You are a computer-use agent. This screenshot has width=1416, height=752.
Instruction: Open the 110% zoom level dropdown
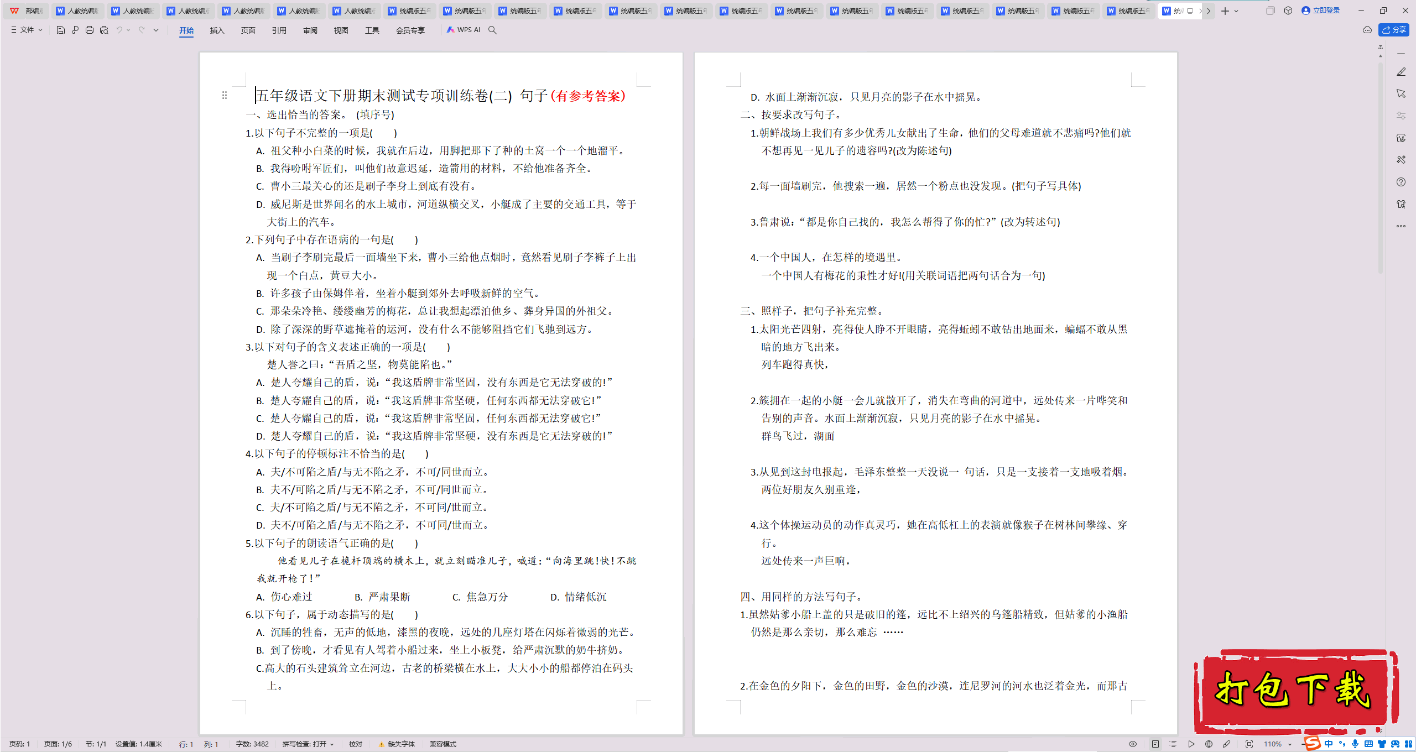click(x=1278, y=744)
